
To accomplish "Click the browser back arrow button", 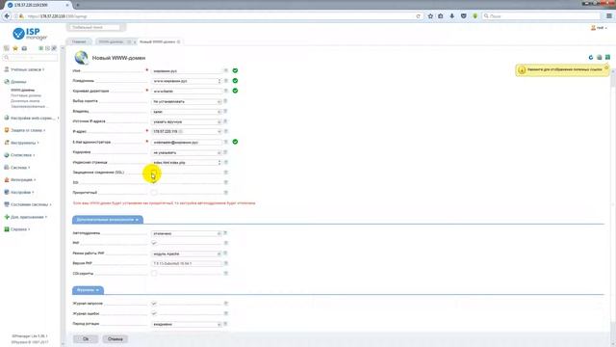I will click(x=7, y=16).
